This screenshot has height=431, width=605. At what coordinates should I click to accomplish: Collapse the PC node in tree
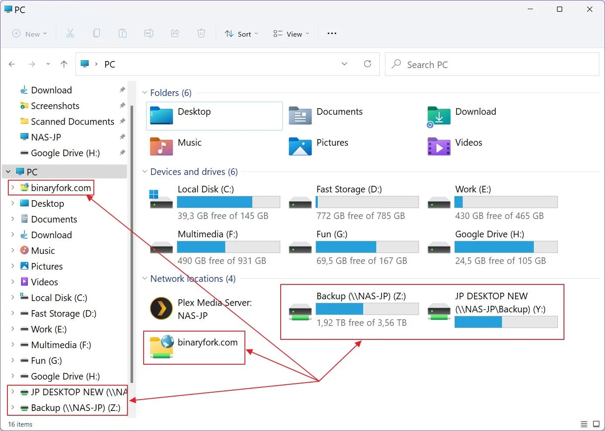pos(8,171)
